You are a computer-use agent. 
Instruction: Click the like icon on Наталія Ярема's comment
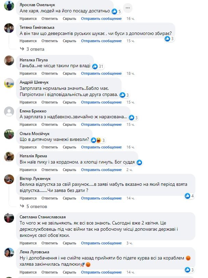pyautogui.click(x=139, y=162)
